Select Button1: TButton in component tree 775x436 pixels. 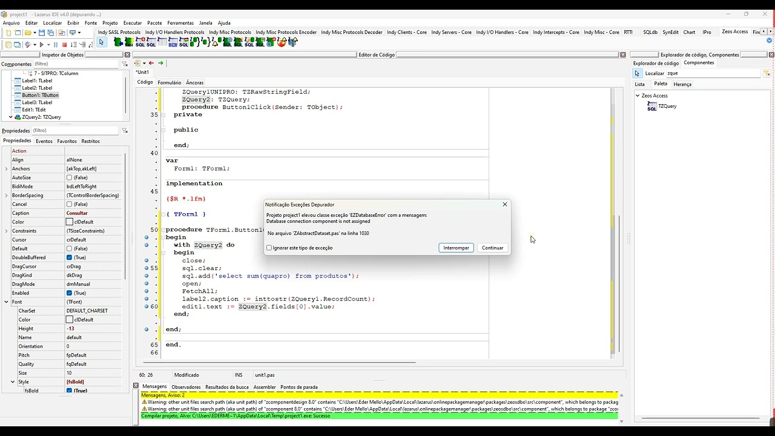[40, 95]
